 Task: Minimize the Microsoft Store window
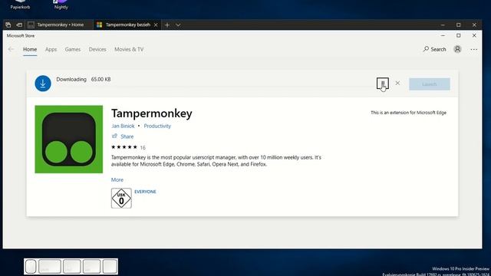[443, 36]
